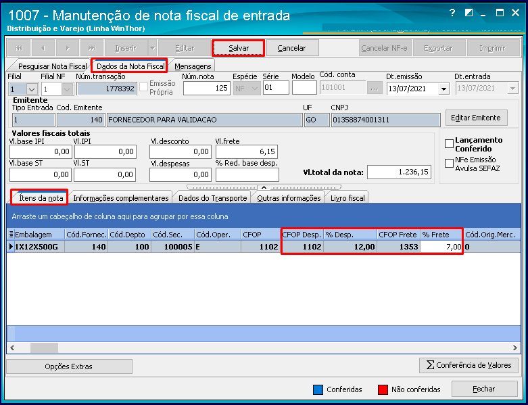
Task: Select the Ítens da nota tab
Action: (x=41, y=198)
